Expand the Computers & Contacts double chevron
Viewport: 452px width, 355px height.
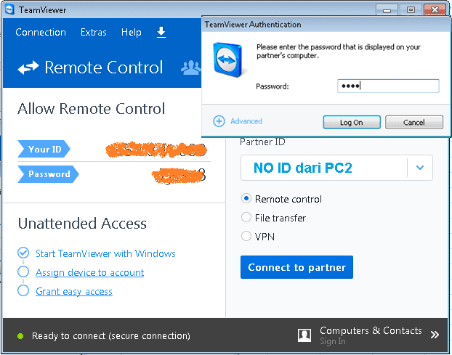pyautogui.click(x=435, y=335)
